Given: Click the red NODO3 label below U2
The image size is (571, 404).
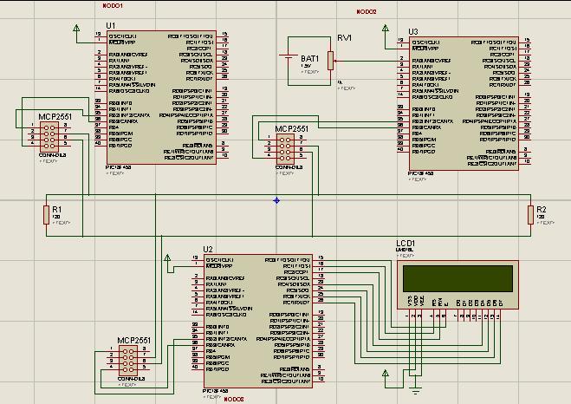Looking at the screenshot, I should click(x=234, y=399).
